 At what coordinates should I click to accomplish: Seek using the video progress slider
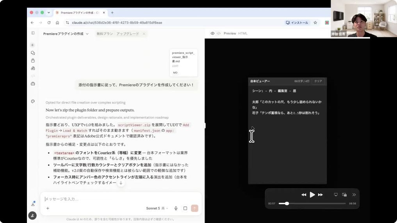[312, 204]
